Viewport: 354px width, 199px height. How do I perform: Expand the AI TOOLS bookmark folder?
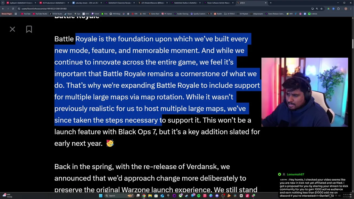(x=230, y=14)
